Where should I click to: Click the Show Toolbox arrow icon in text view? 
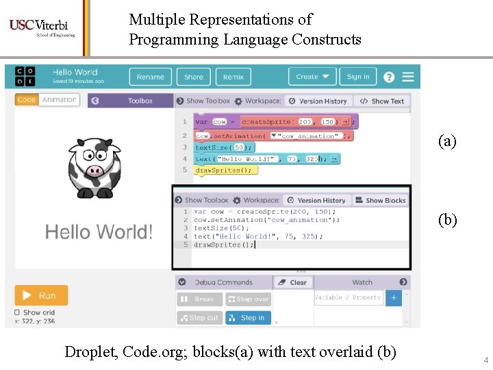point(178,200)
